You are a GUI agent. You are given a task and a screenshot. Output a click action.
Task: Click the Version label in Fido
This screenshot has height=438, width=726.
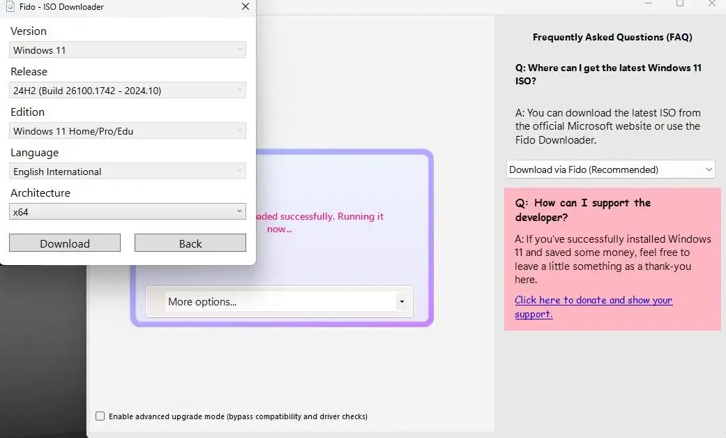point(28,31)
